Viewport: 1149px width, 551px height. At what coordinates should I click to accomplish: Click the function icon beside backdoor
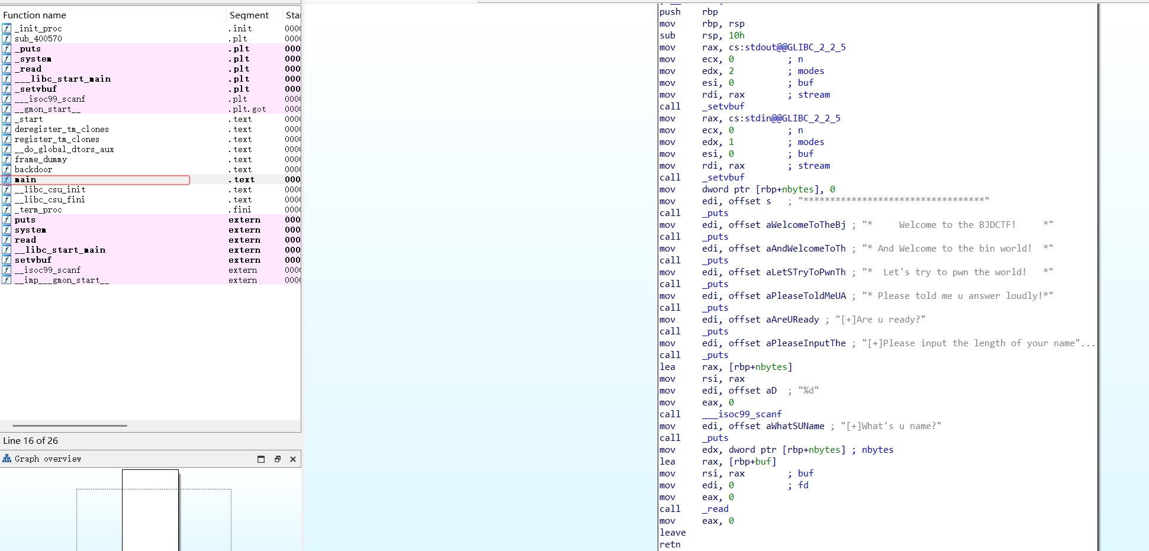point(7,169)
